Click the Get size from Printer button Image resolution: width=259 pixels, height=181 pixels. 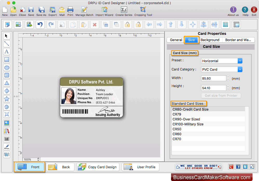click(x=221, y=95)
